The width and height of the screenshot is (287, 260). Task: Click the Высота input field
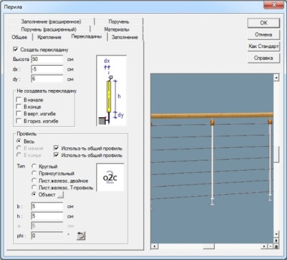[x=47, y=59]
